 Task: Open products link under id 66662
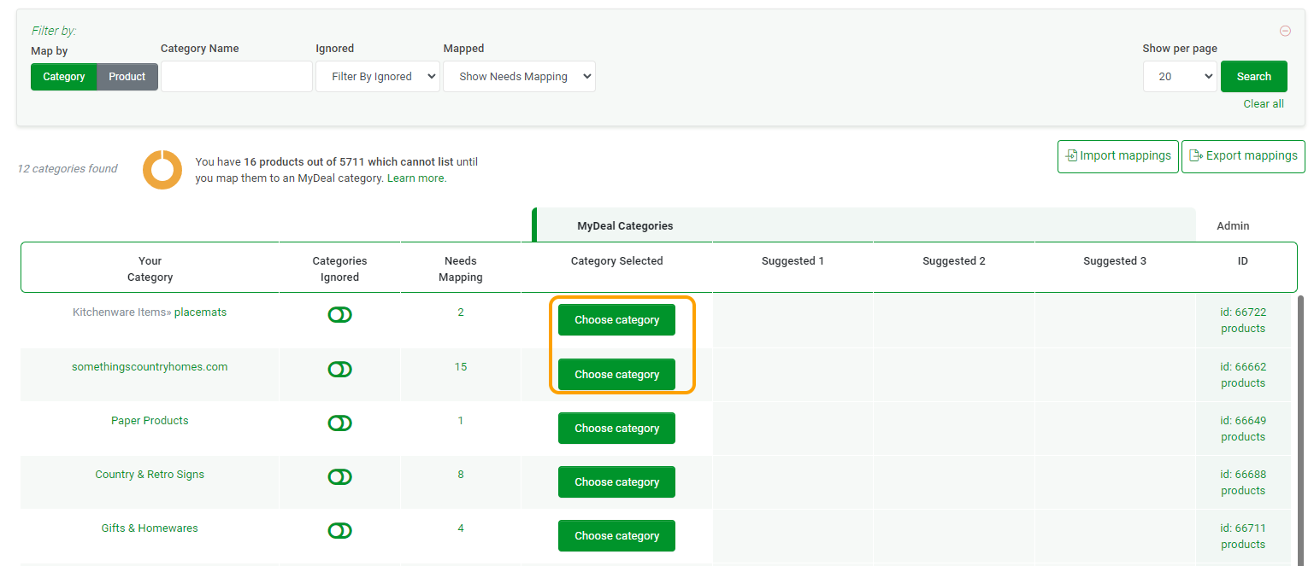[1243, 383]
